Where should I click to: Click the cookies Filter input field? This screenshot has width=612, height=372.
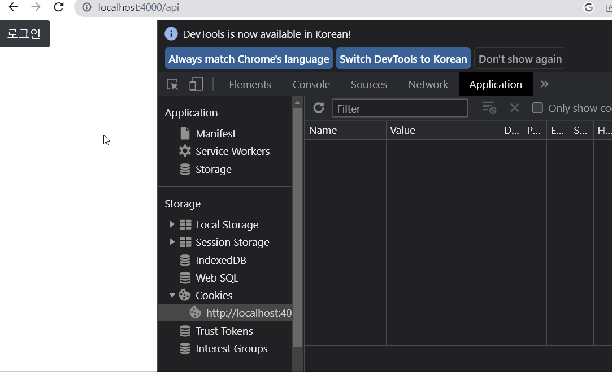coord(400,108)
